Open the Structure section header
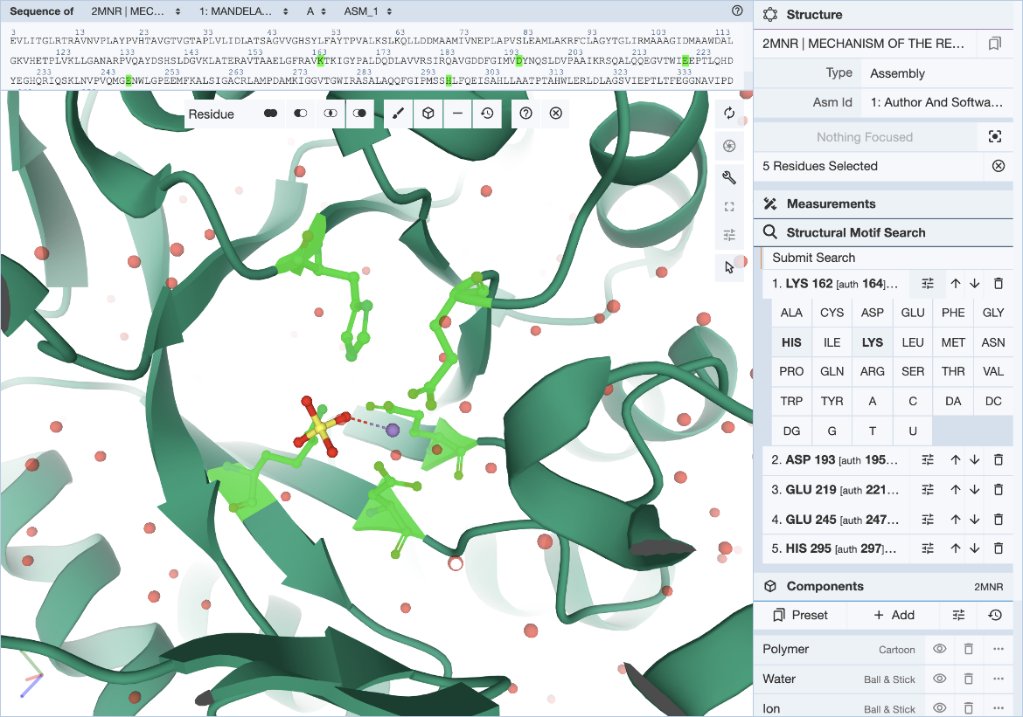Image resolution: width=1023 pixels, height=717 pixels. pyautogui.click(x=814, y=15)
